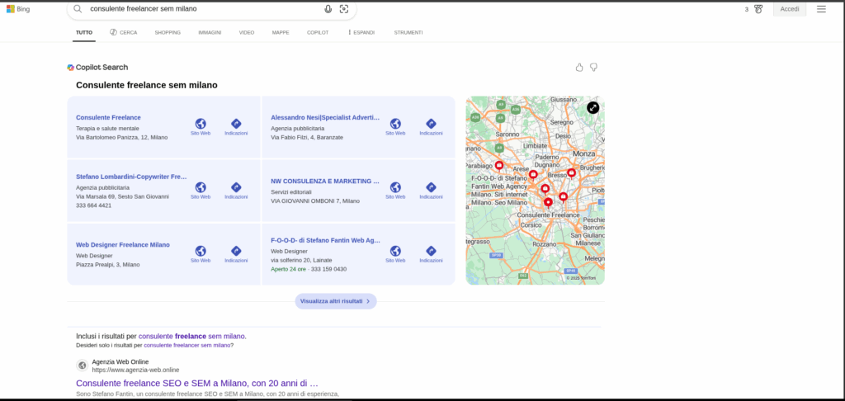
Task: Search only for consulente freelancer sem milano
Action: (186, 345)
